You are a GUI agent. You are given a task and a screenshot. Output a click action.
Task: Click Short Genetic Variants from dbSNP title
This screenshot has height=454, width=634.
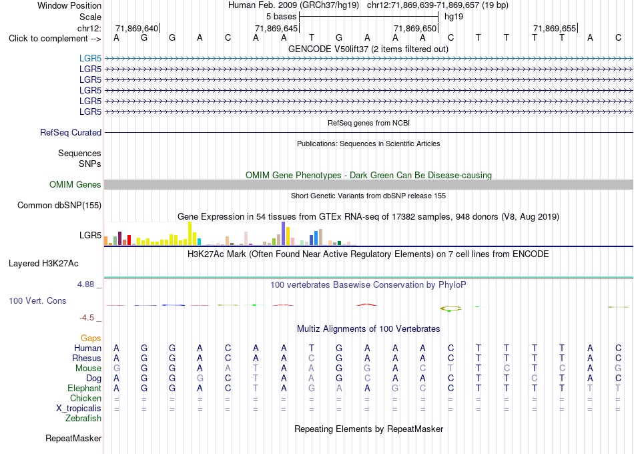pos(368,196)
